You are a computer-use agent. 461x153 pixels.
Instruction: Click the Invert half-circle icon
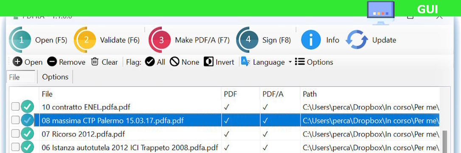[208, 62]
